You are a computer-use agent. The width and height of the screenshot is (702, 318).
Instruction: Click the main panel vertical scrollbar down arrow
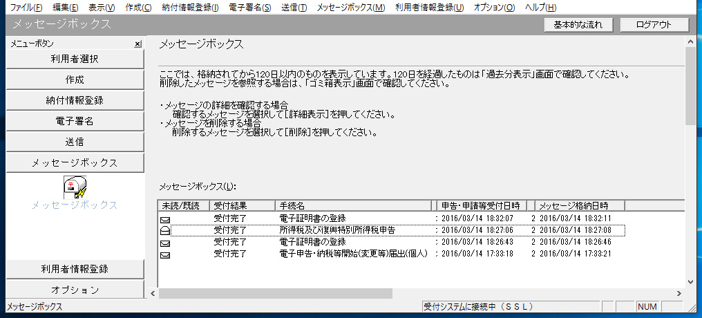690,281
